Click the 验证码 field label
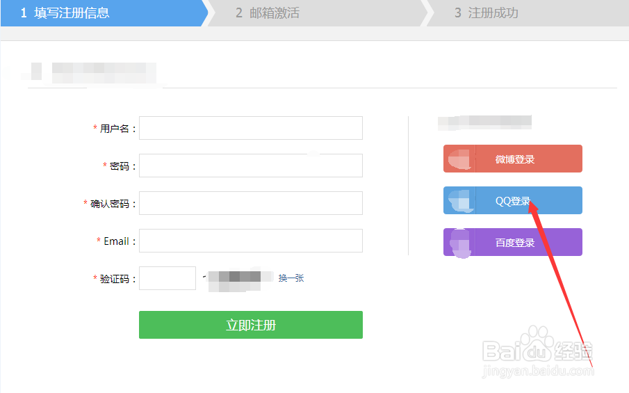The image size is (629, 393). 114,279
